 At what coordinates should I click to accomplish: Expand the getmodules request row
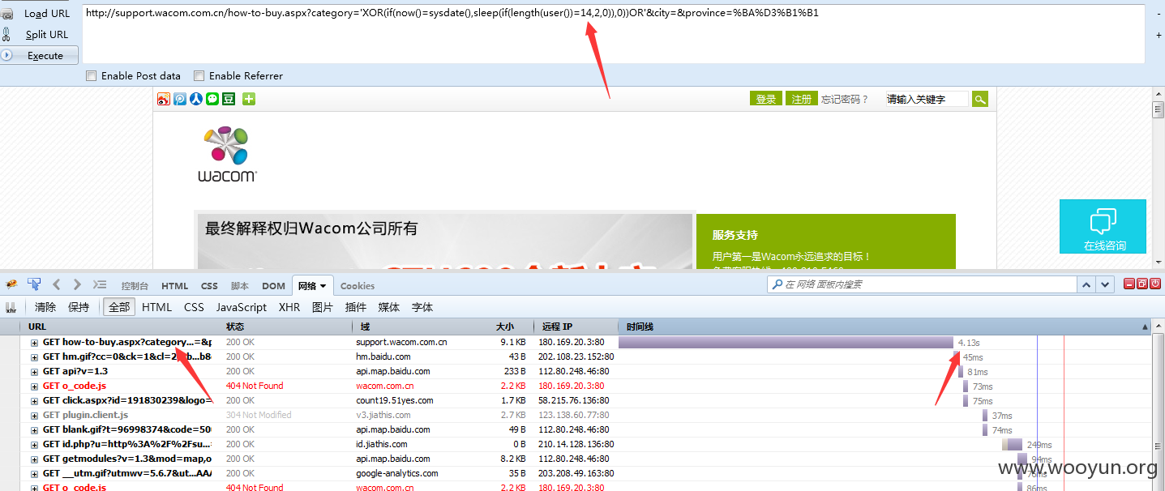tap(35, 459)
